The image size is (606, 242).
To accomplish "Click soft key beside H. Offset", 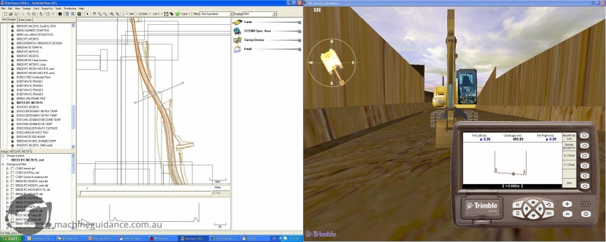I will (x=584, y=155).
